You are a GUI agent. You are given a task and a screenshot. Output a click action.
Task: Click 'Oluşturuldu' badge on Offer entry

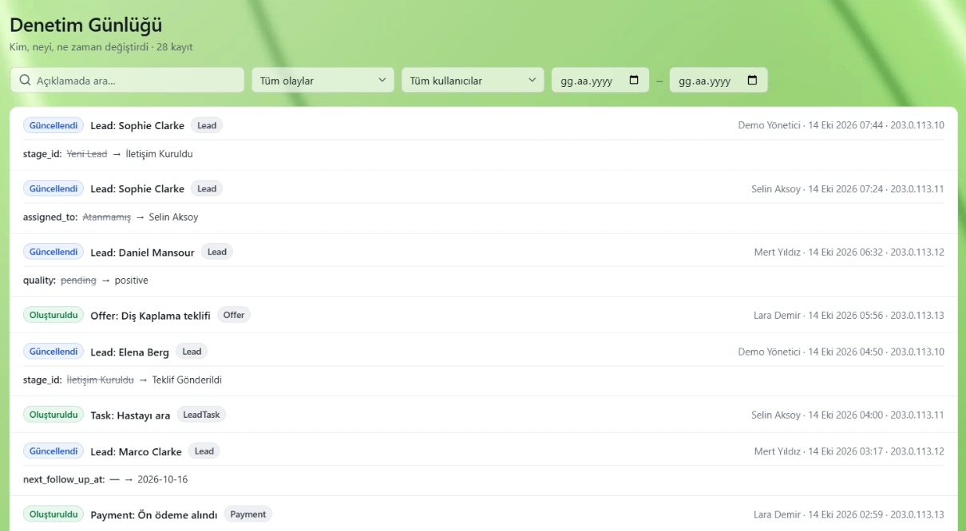53,315
